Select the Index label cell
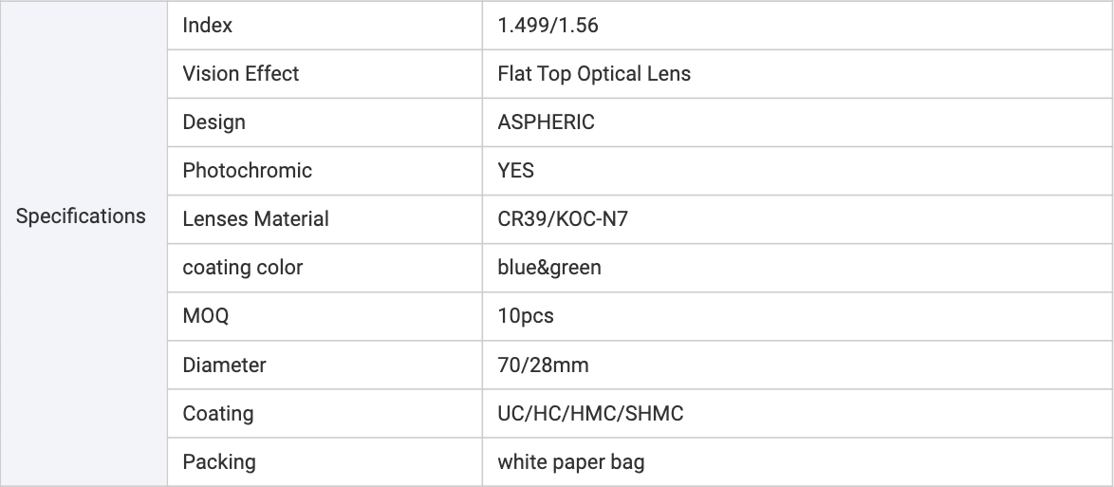The height and width of the screenshot is (487, 1114). [208, 26]
